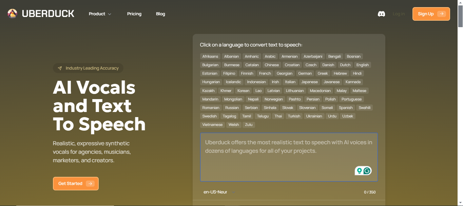The width and height of the screenshot is (463, 206).
Task: Choose the Mandarin language tag
Action: point(210,99)
